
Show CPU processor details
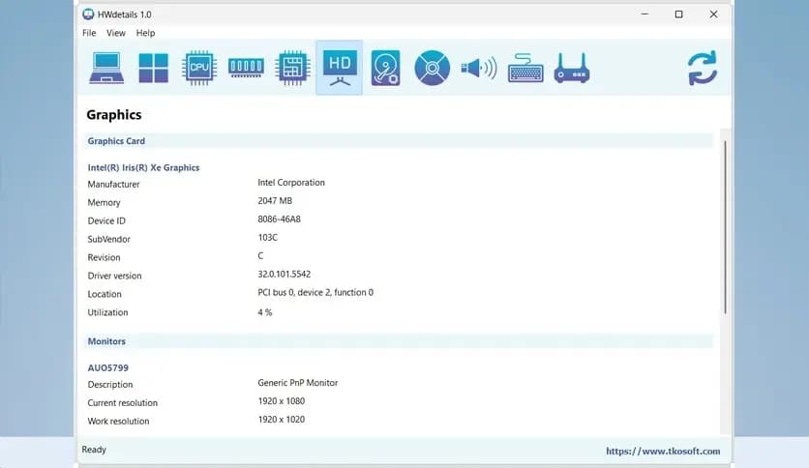coord(199,68)
